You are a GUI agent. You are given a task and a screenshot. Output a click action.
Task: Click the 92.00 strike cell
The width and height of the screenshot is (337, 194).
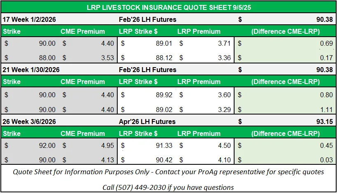(46, 145)
